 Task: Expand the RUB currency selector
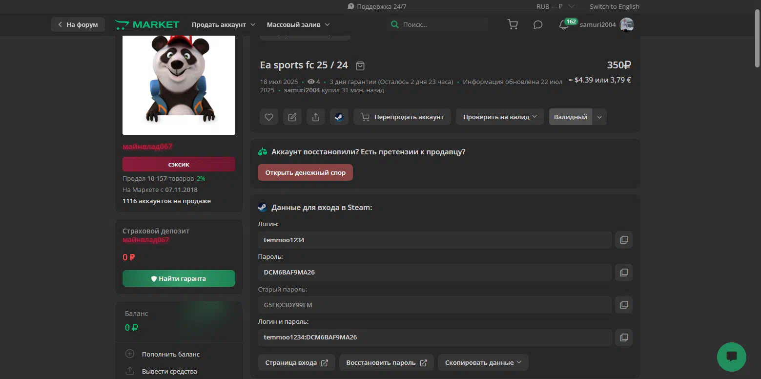coord(555,6)
